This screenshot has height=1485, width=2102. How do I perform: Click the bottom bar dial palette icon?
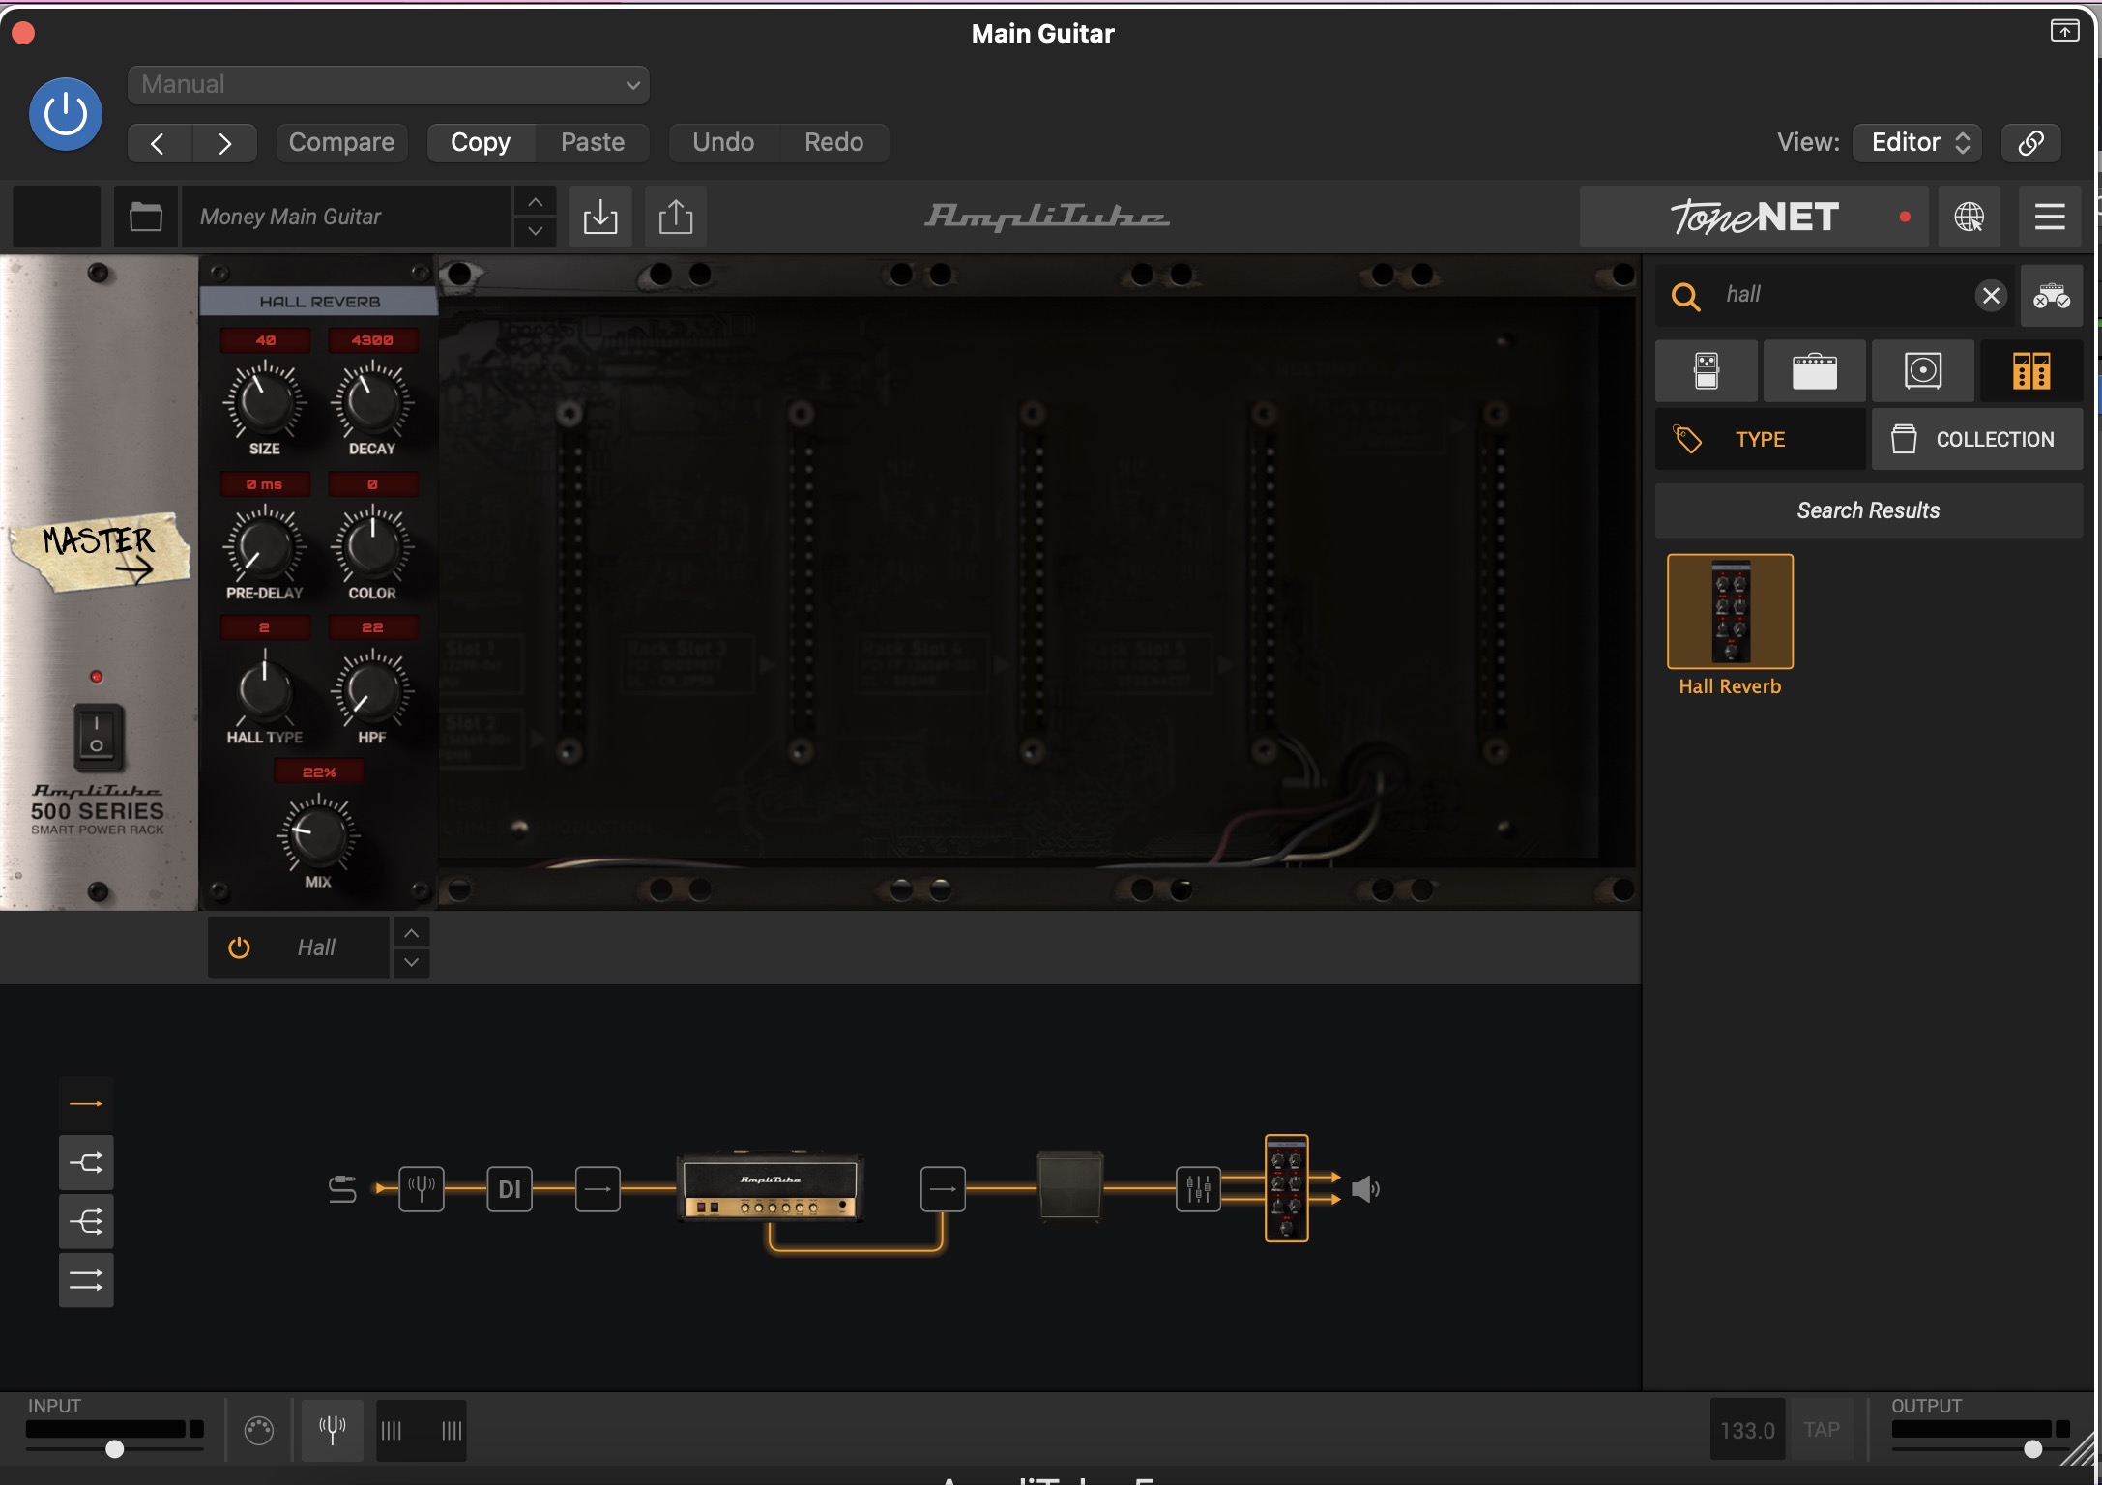pyautogui.click(x=259, y=1430)
